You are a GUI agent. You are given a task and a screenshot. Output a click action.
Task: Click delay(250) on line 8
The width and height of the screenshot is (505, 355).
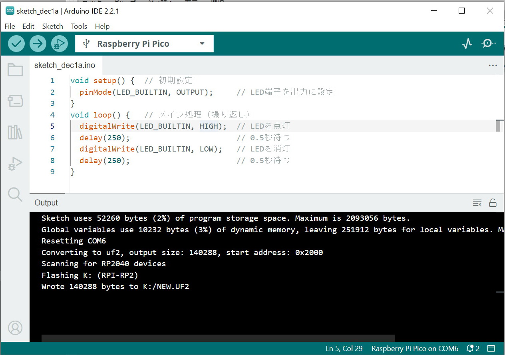(x=105, y=161)
